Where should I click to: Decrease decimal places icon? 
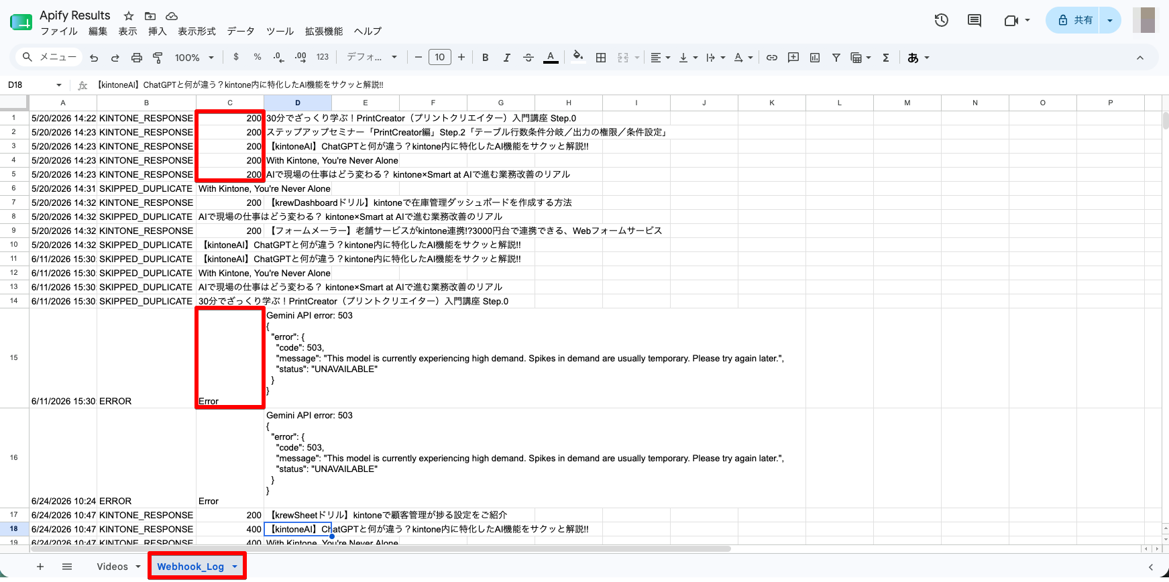(279, 58)
